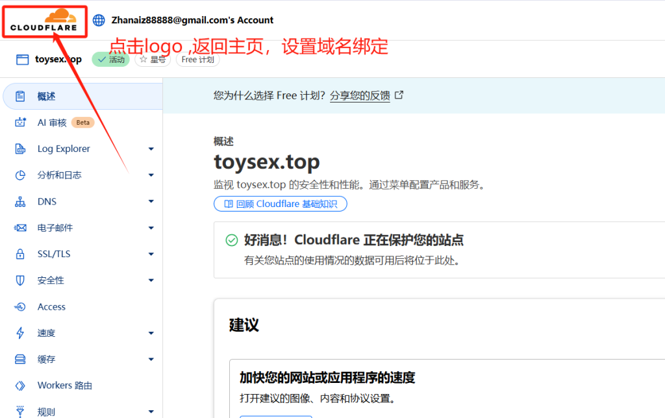Expand the 缓存 submenu arrow
This screenshot has height=418, width=665.
[x=151, y=359]
